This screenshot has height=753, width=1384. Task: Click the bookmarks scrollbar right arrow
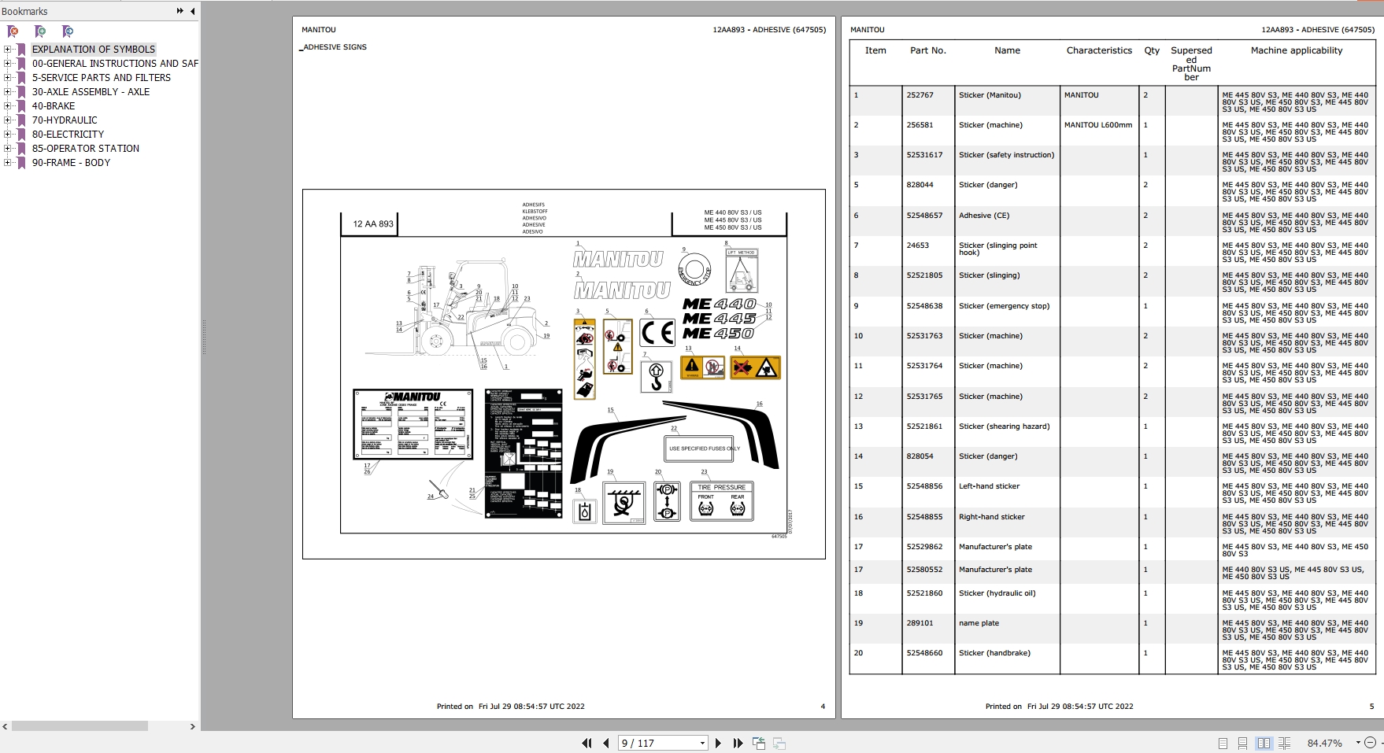192,726
